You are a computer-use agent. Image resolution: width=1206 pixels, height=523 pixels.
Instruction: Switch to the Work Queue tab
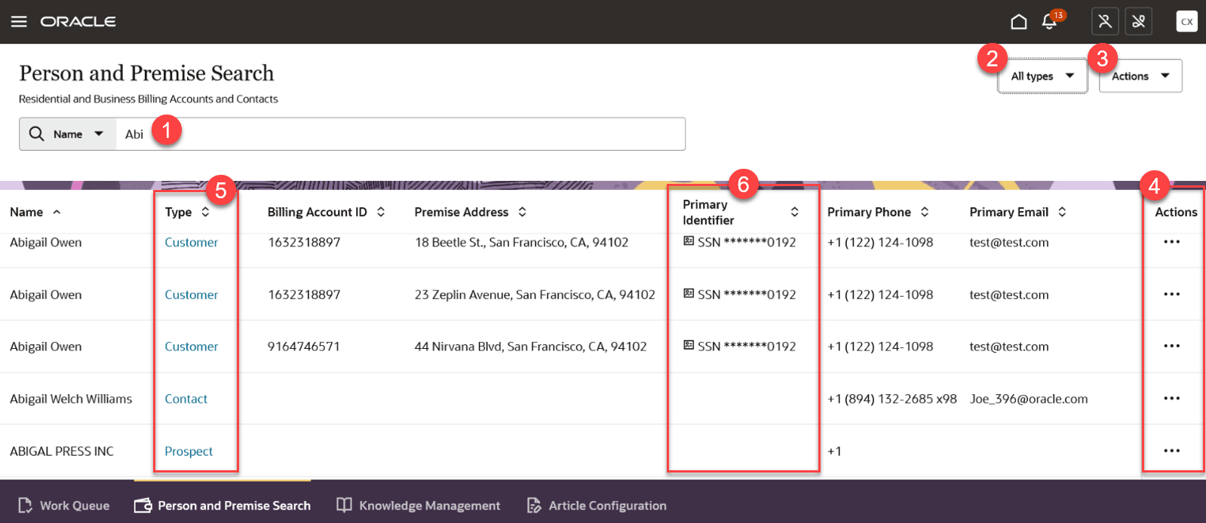[x=64, y=506]
